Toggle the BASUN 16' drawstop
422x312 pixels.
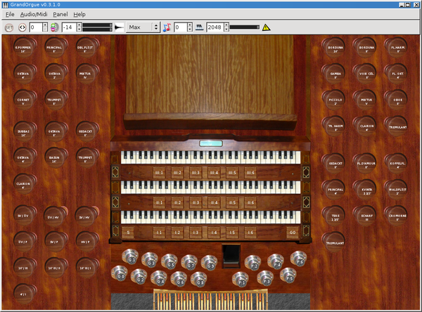[x=56, y=158]
